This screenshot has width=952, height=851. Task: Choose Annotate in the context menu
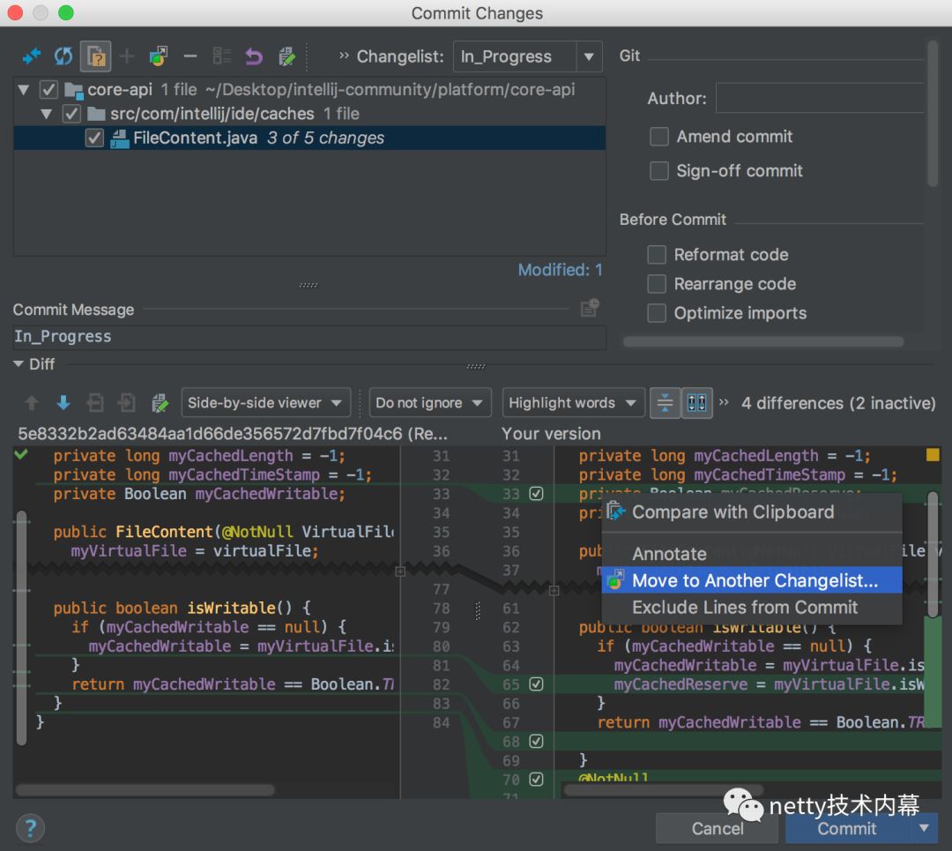click(x=752, y=553)
